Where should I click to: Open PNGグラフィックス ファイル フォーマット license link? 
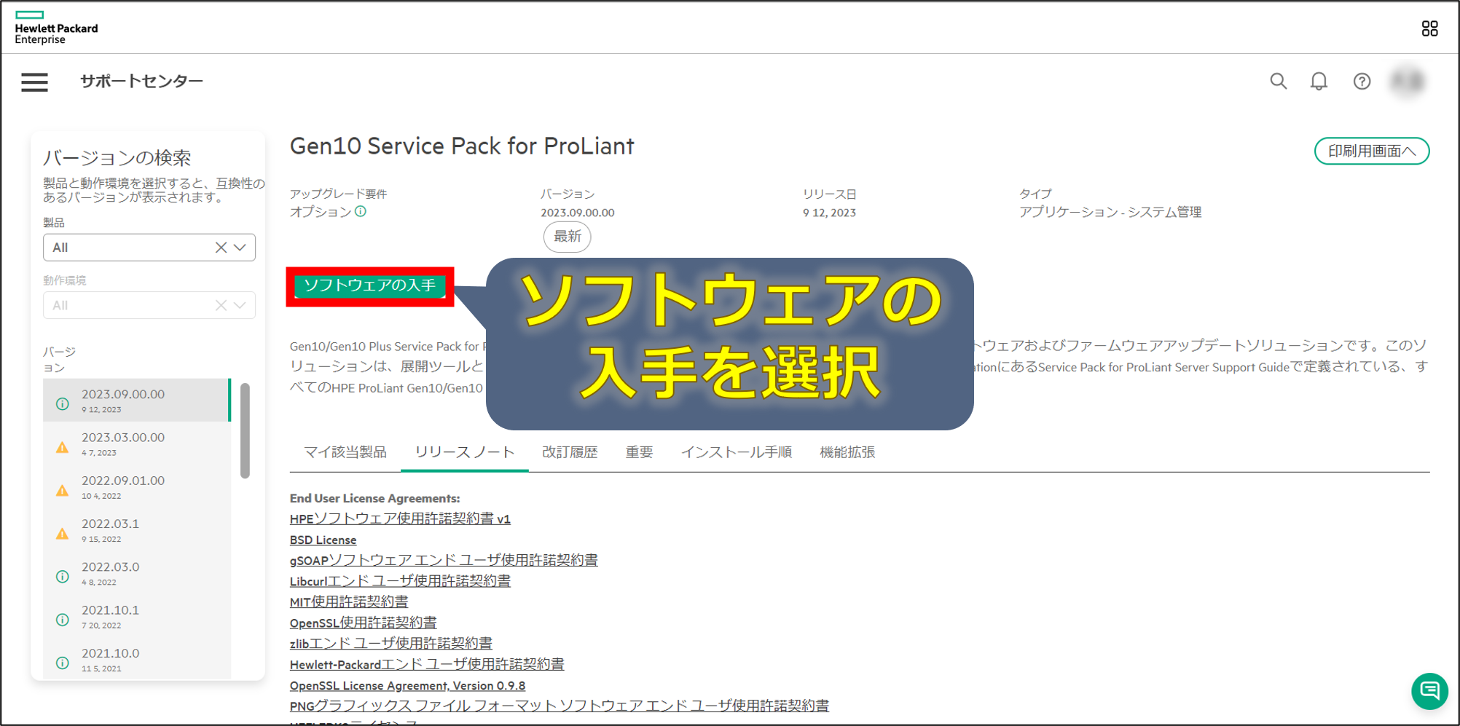pos(559,706)
